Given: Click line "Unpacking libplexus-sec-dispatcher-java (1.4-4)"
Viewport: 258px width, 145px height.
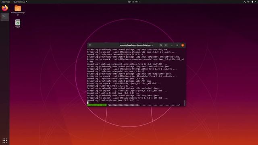Looking at the screenshot, I should [118, 79].
